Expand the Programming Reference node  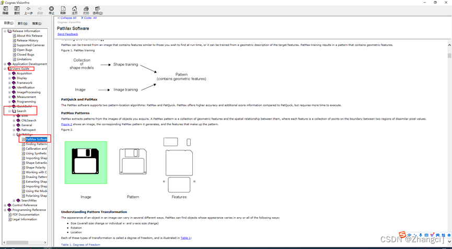[5, 210]
